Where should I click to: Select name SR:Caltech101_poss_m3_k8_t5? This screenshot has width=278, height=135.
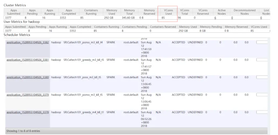pos(82,77)
